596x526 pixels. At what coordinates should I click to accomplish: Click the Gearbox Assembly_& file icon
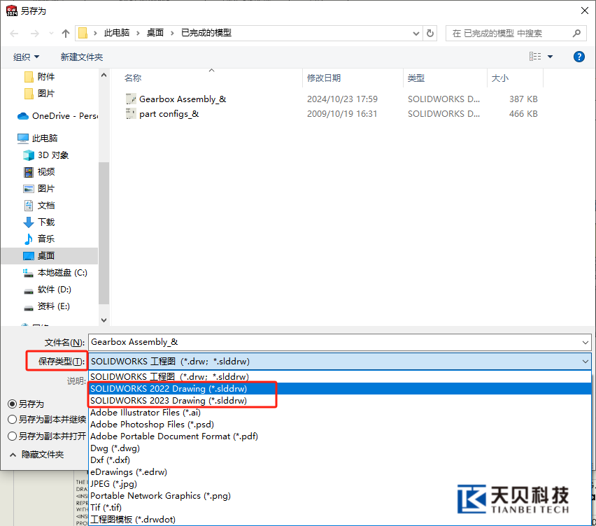pyautogui.click(x=131, y=99)
